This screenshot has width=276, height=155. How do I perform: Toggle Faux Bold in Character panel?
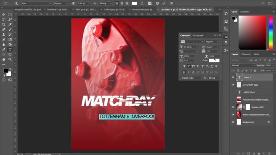pyautogui.click(x=184, y=66)
